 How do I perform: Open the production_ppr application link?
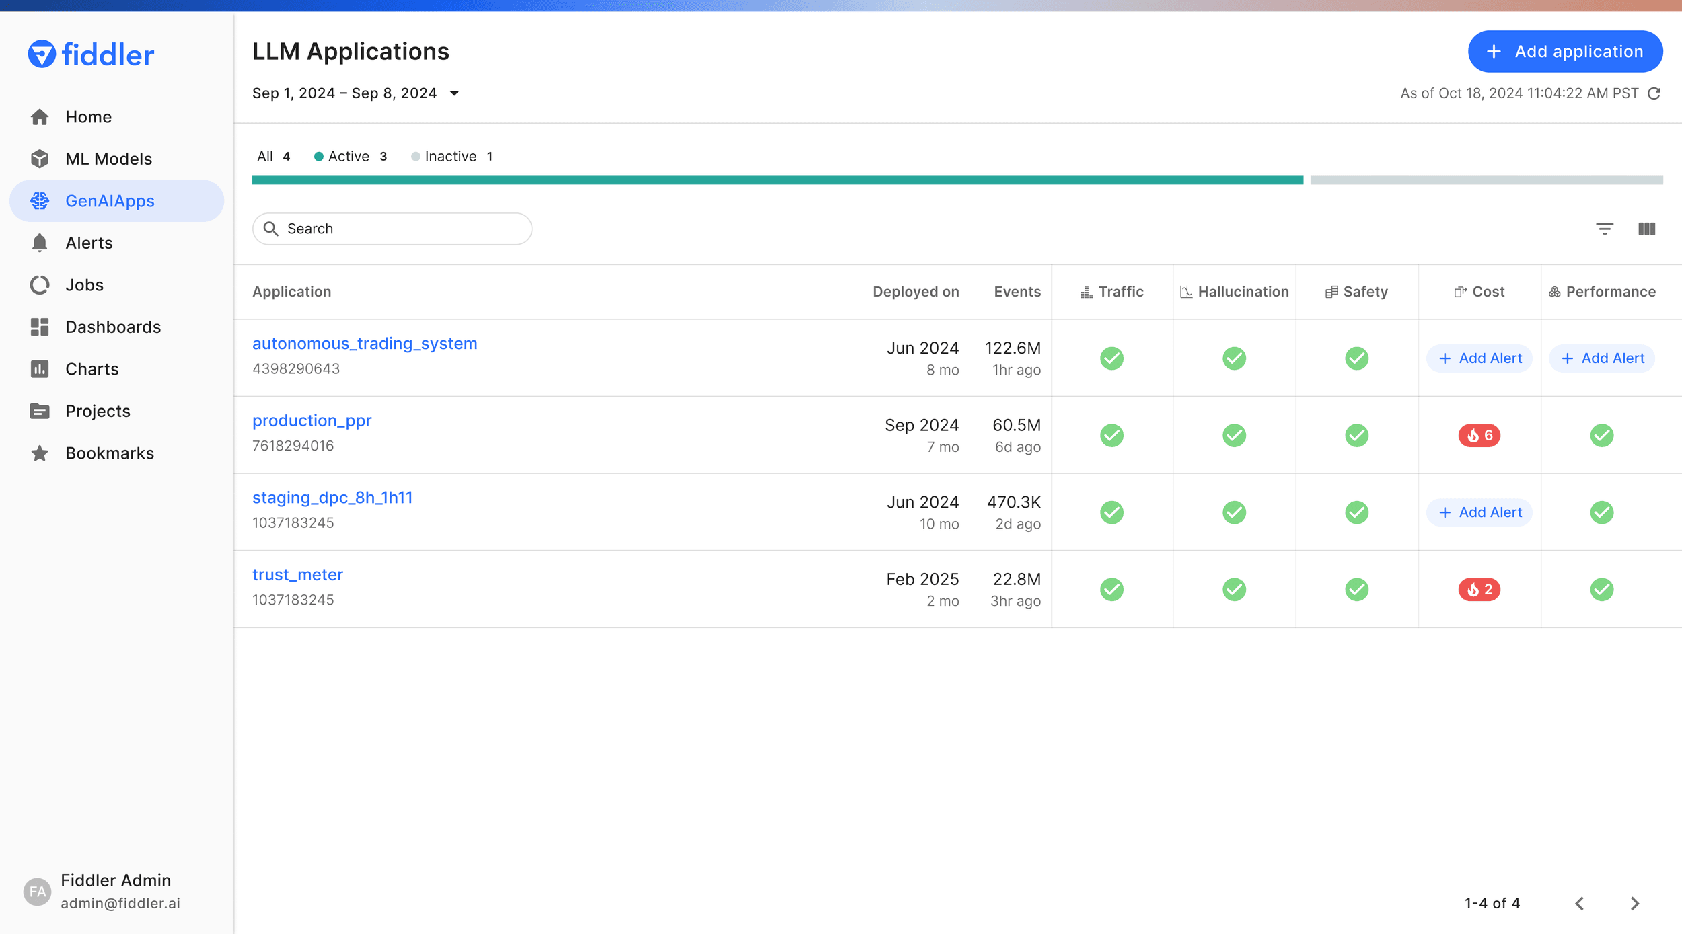[312, 420]
